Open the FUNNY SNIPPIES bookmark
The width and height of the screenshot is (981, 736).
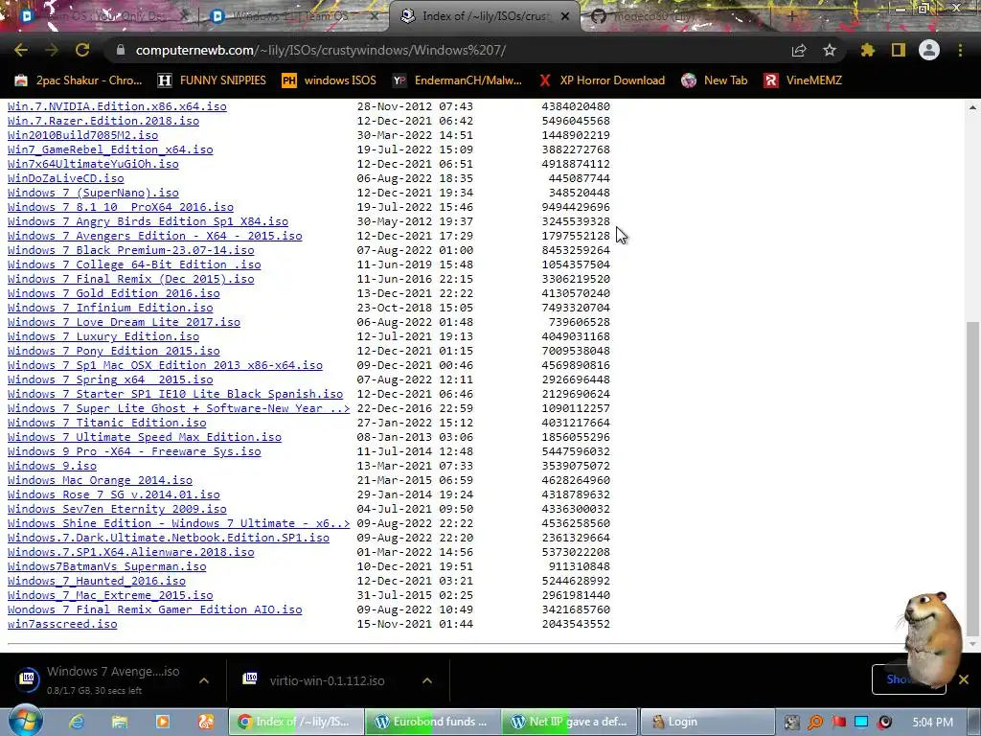(212, 80)
